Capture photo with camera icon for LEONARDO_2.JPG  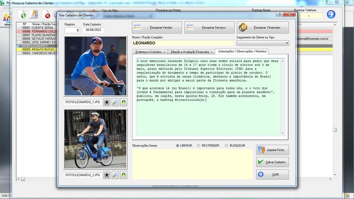107,175
